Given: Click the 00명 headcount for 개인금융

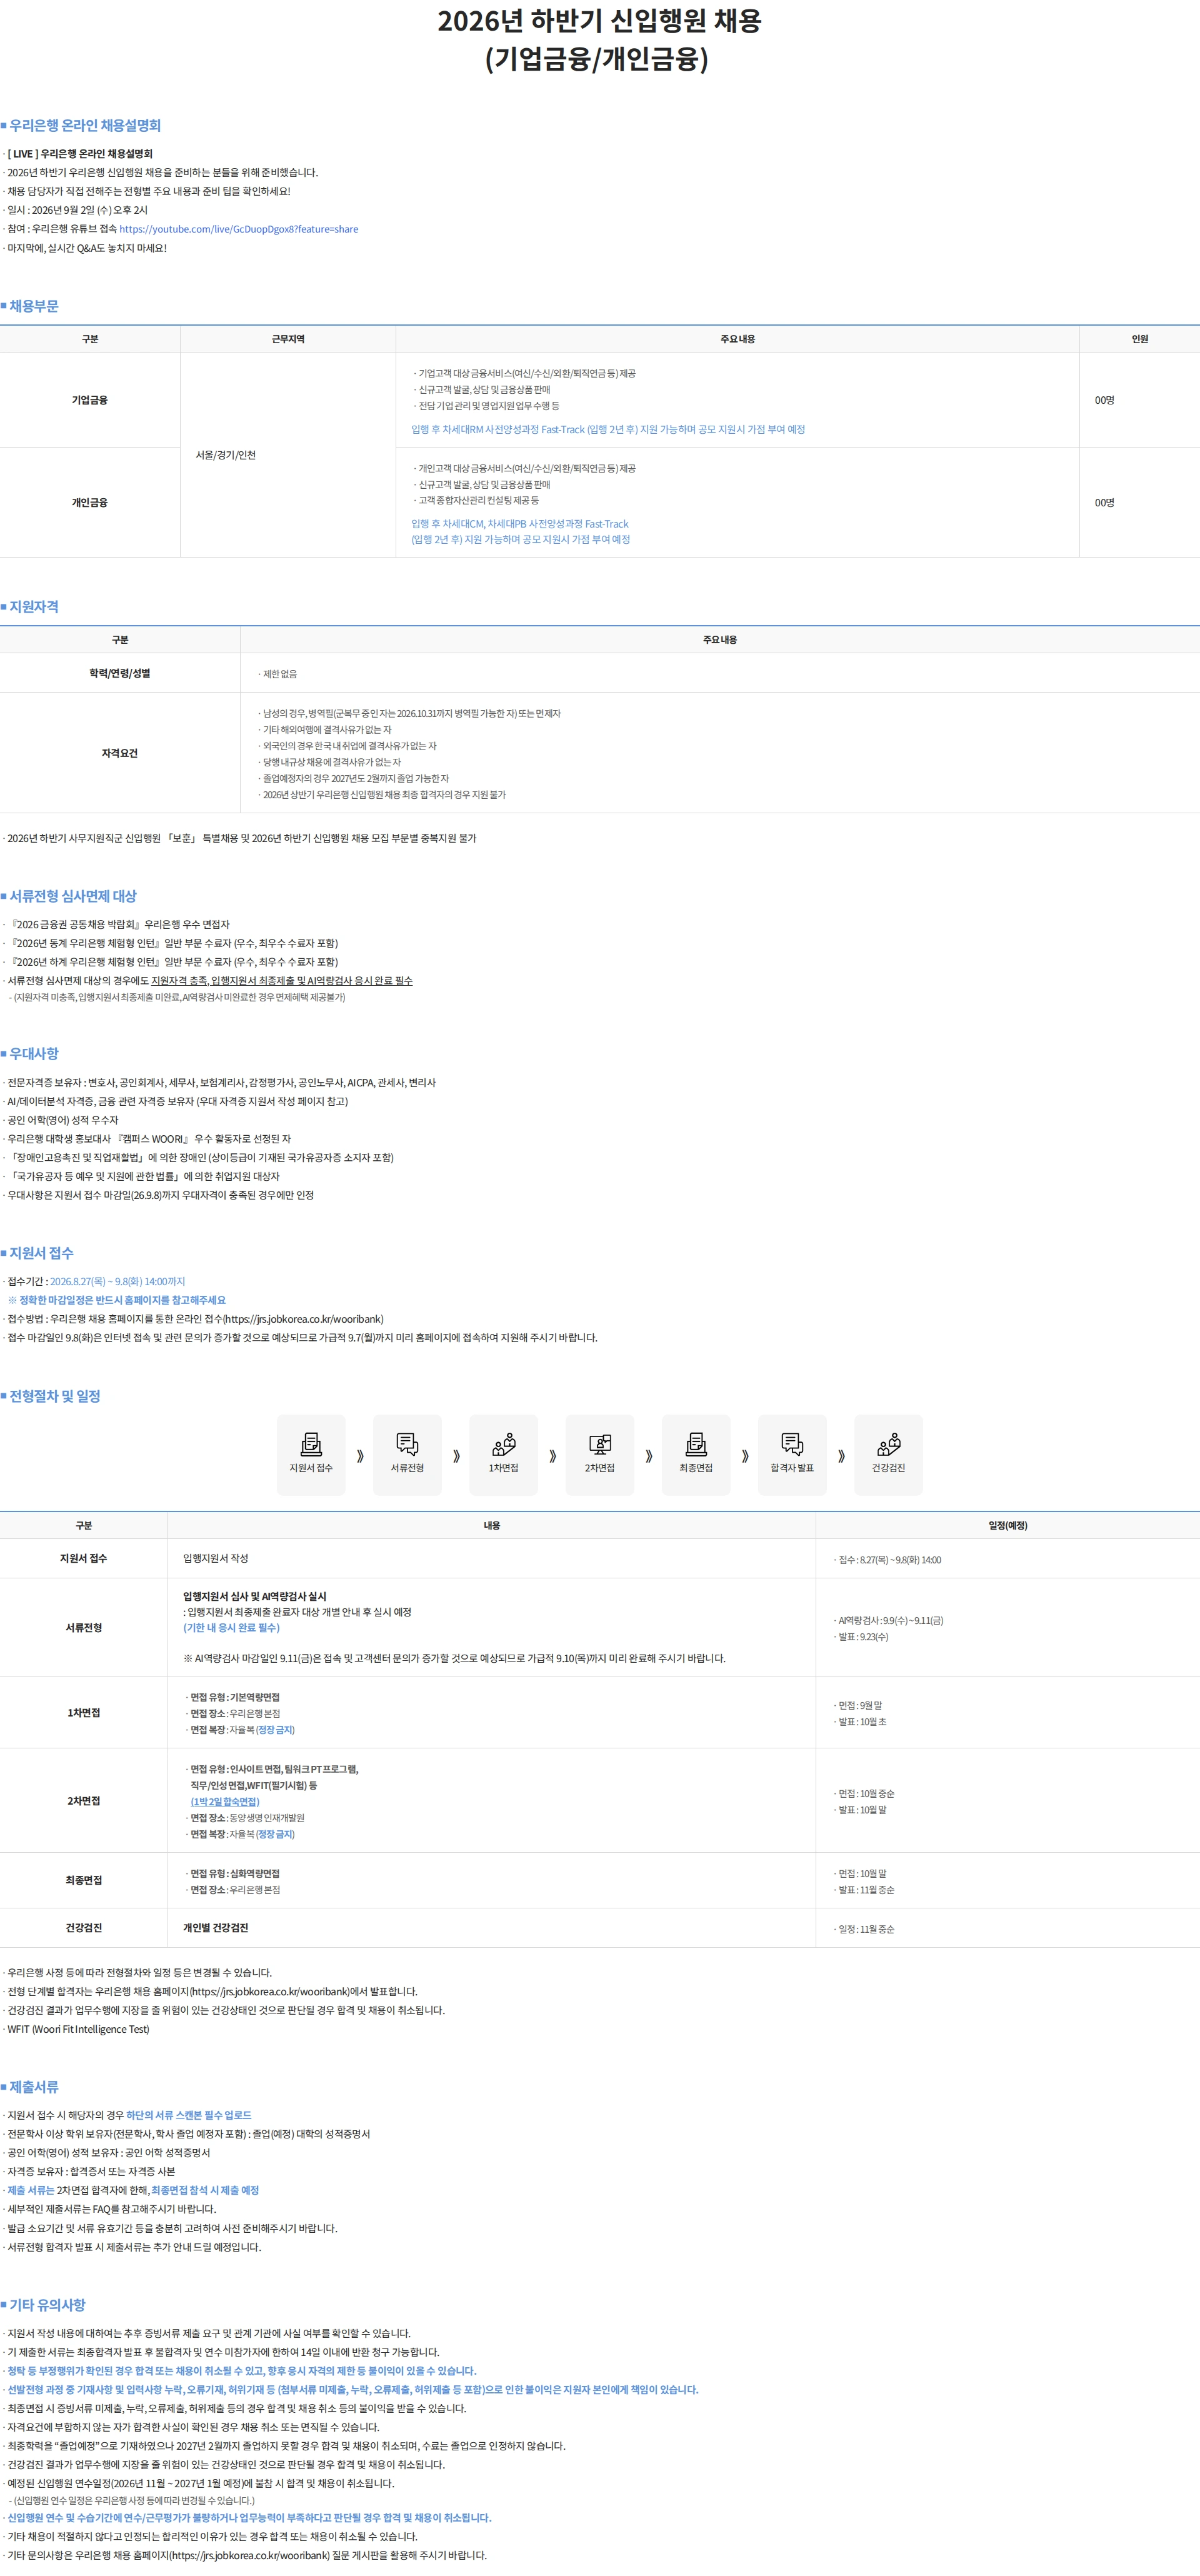Looking at the screenshot, I should (1104, 503).
